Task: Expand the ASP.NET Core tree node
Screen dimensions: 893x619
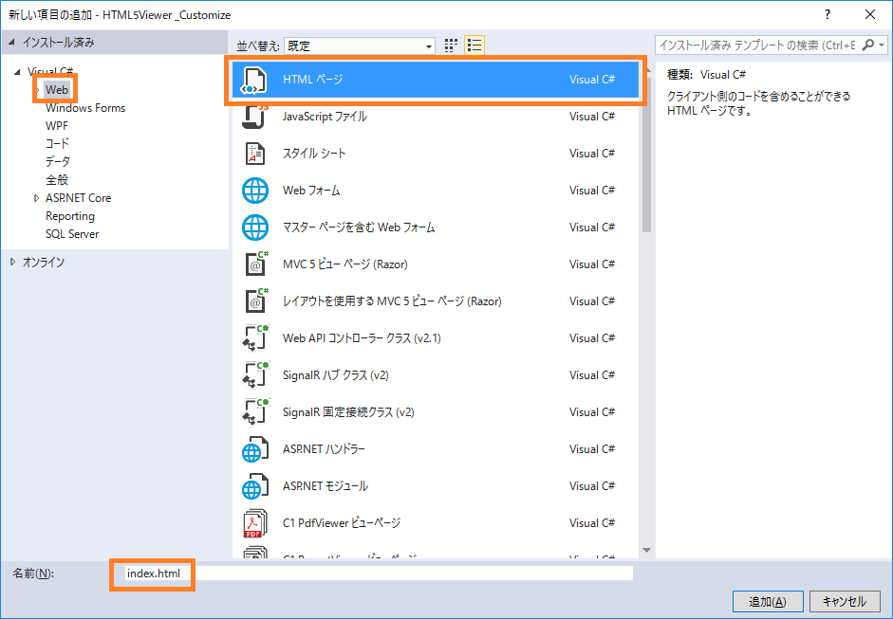Action: [36, 198]
